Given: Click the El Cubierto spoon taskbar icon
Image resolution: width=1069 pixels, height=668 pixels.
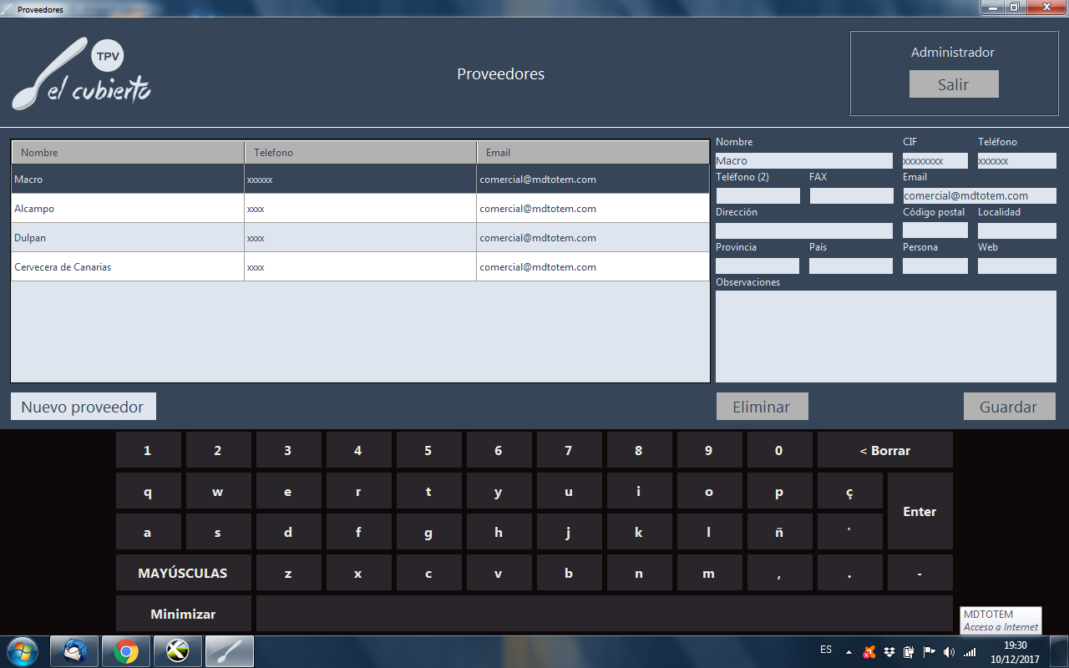Looking at the screenshot, I should coord(229,650).
